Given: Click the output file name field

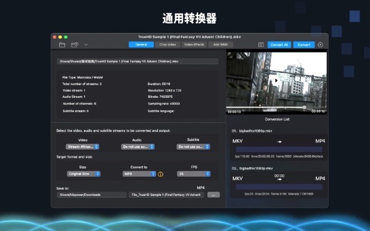Looking at the screenshot, I should 166,195.
